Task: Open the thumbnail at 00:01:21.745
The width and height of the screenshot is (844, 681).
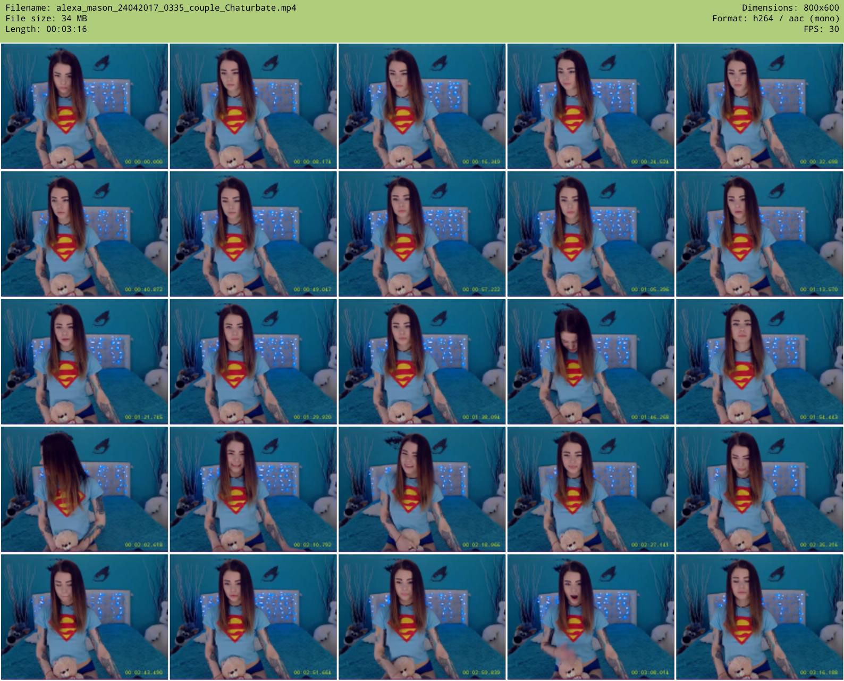Action: click(85, 362)
